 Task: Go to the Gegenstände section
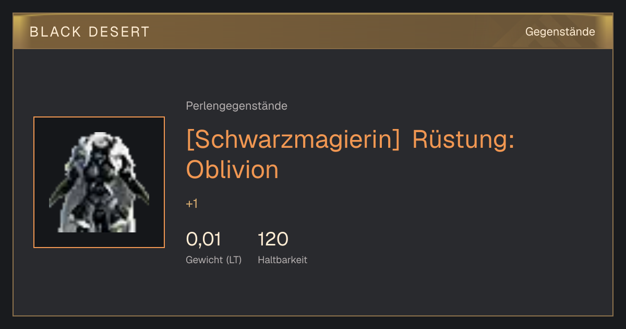(x=560, y=32)
